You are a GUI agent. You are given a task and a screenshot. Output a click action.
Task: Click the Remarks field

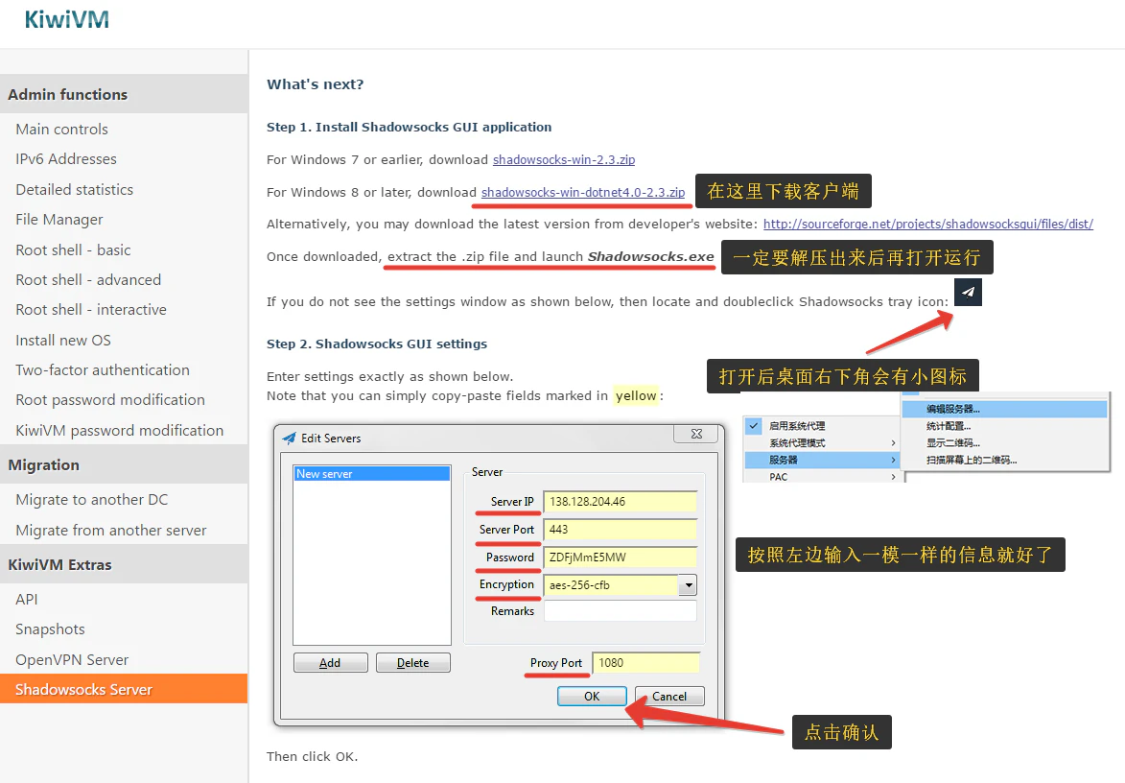click(620, 611)
